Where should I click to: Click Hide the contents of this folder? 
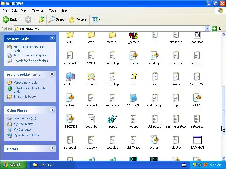[30, 48]
